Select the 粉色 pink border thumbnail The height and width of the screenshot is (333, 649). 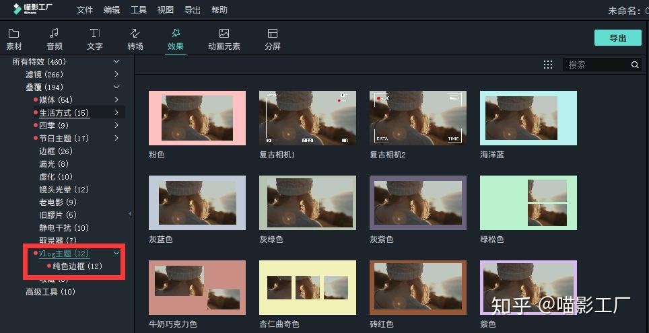click(x=197, y=118)
